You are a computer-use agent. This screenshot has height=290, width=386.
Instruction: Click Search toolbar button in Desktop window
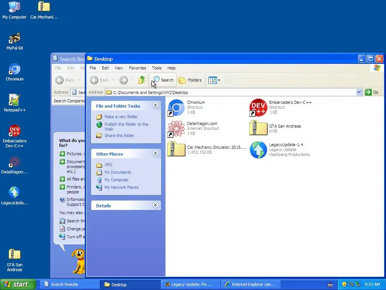(164, 80)
